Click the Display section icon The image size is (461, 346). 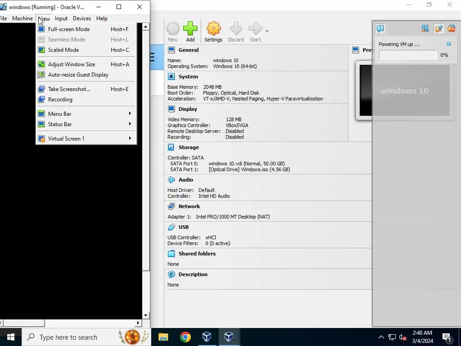pos(172,109)
